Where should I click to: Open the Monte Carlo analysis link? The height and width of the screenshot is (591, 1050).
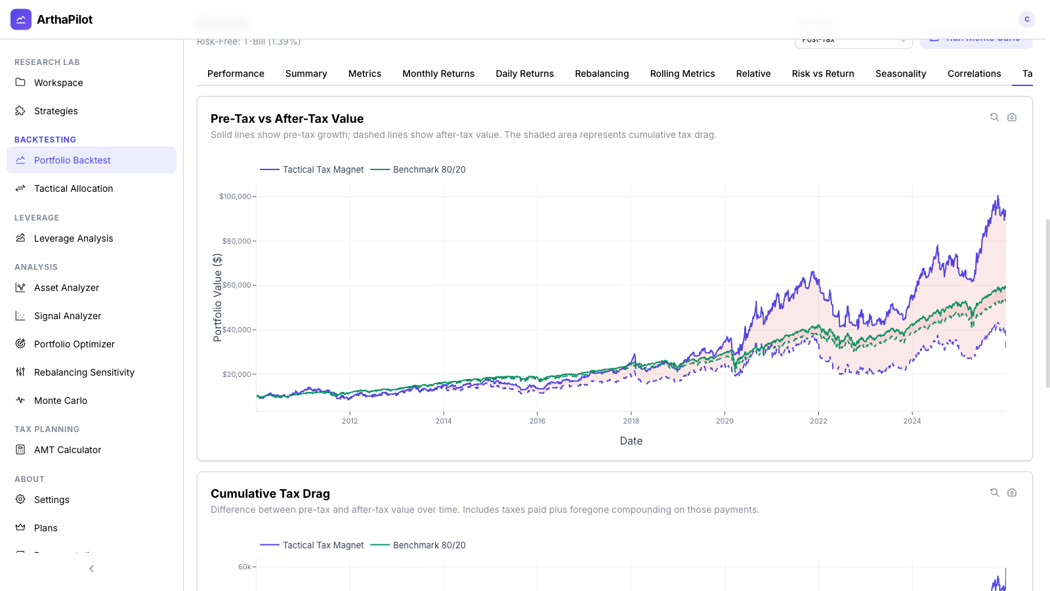[x=60, y=401]
